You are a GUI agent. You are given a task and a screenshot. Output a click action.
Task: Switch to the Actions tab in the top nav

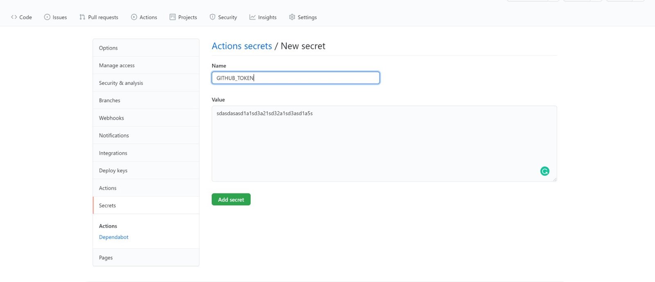click(144, 17)
